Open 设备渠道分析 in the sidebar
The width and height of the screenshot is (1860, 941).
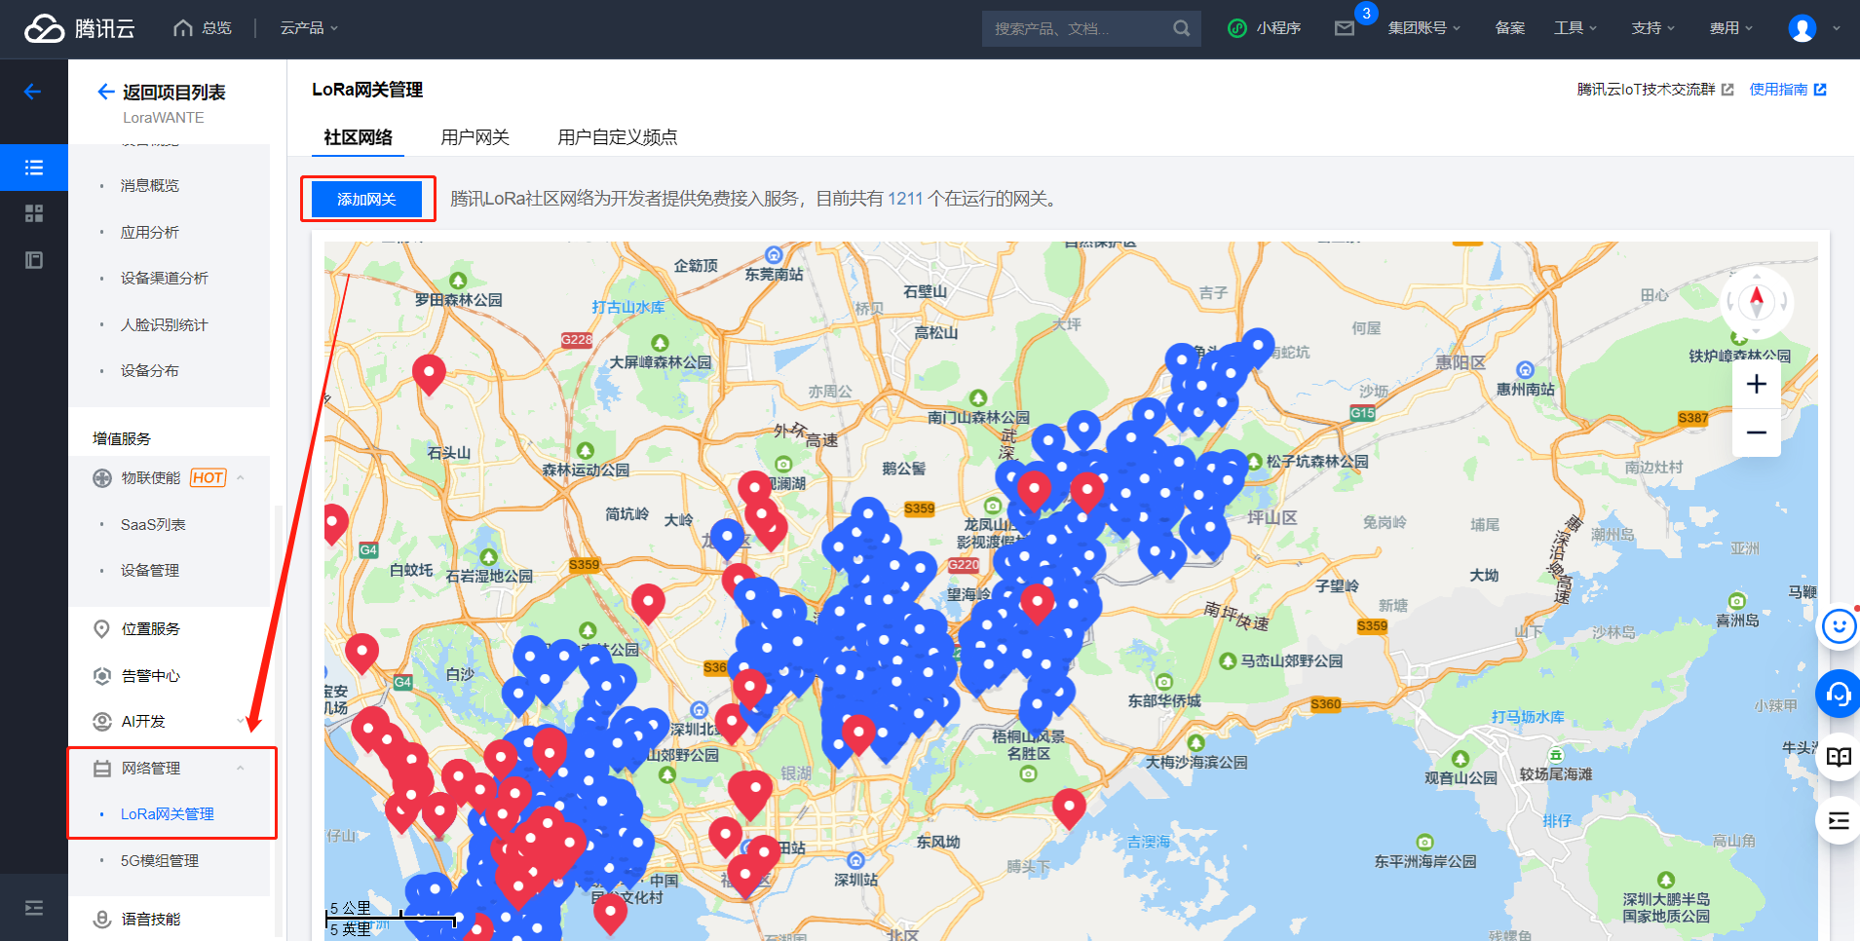(x=165, y=279)
